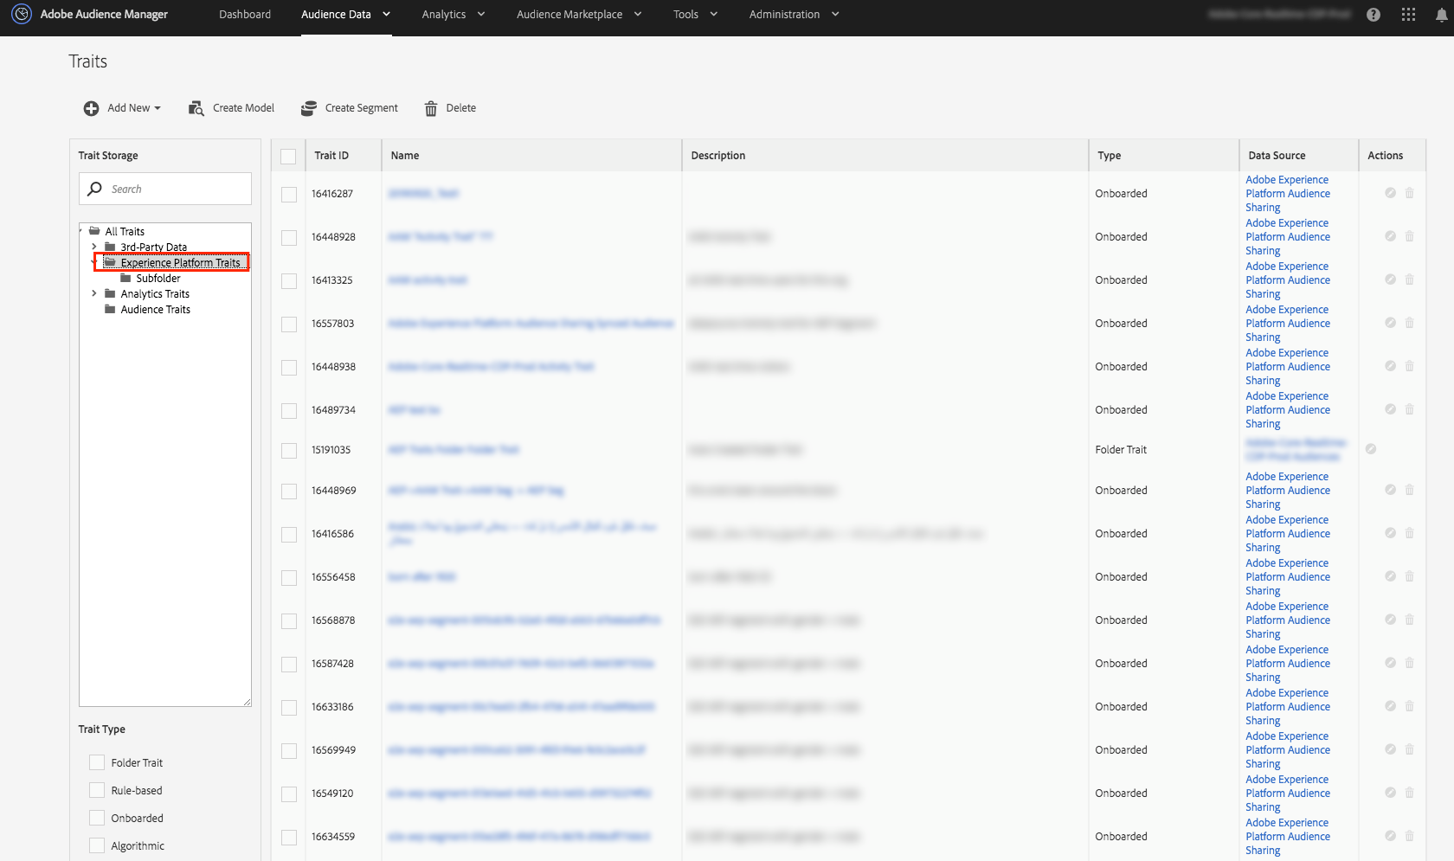Viewport: 1454px width, 861px height.
Task: Open the Analytics menu
Action: (454, 15)
